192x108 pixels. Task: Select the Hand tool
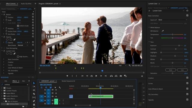(34, 104)
